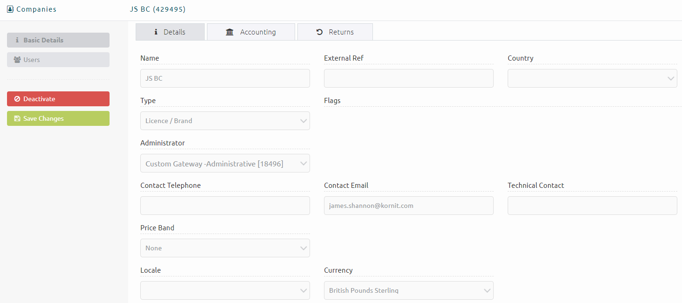This screenshot has width=682, height=303.
Task: Click the info icon on Details tab
Action: click(x=156, y=32)
